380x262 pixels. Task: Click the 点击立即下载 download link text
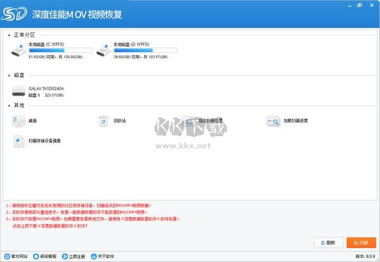pyautogui.click(x=50, y=226)
